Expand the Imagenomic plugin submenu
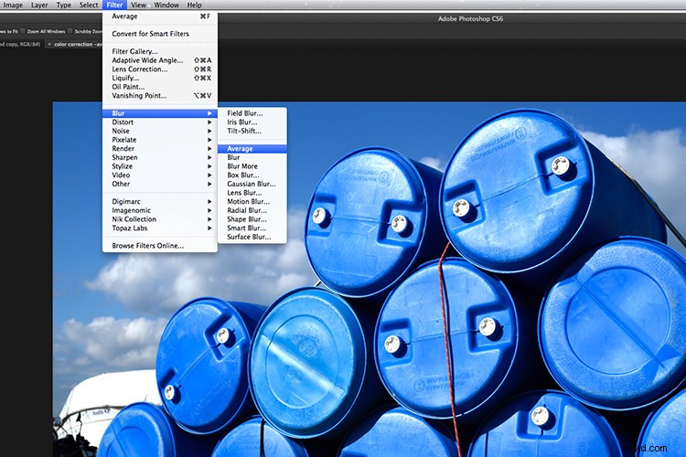686x457 pixels. (x=160, y=210)
